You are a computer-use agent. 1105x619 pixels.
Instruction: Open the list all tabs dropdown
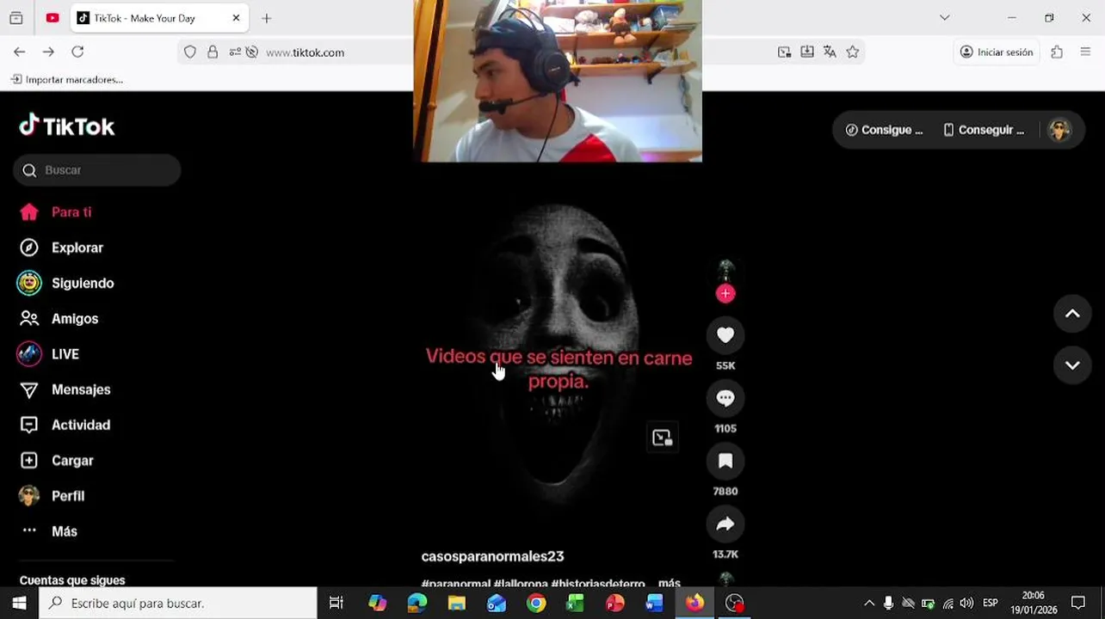coord(944,18)
